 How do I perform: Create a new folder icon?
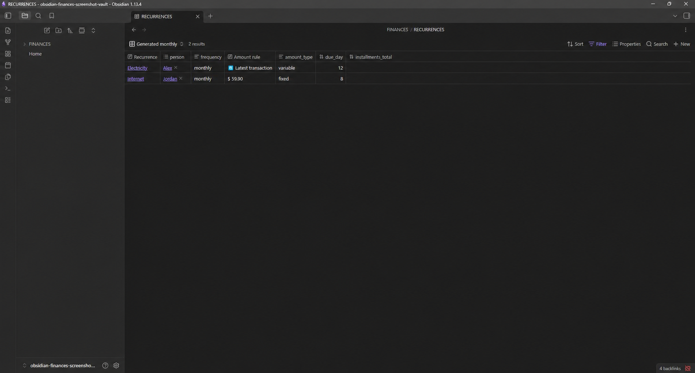coord(59,30)
